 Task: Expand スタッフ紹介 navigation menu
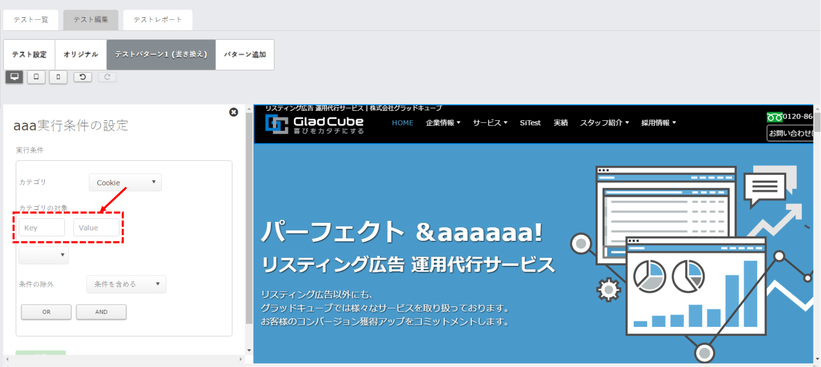click(604, 123)
